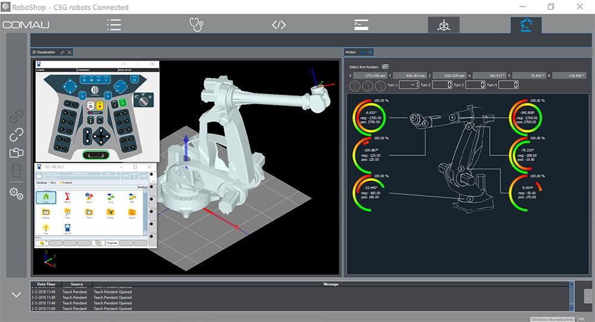This screenshot has height=322, width=595.
Task: Click the log panel vertical scrollbar
Action: tap(571, 296)
